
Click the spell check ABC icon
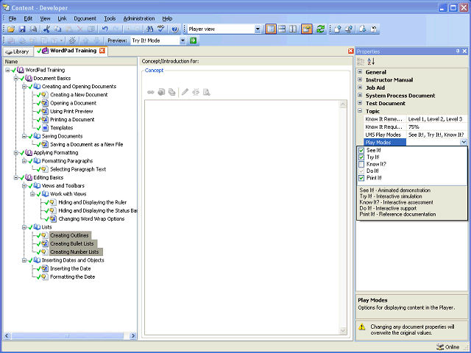click(x=161, y=29)
